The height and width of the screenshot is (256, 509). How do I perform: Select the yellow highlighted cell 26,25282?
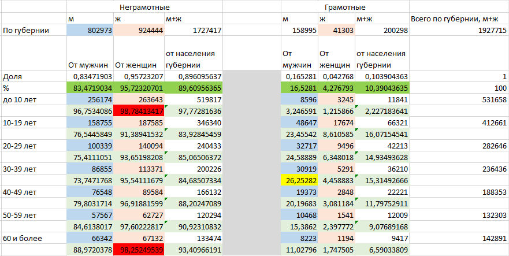pyautogui.click(x=298, y=180)
